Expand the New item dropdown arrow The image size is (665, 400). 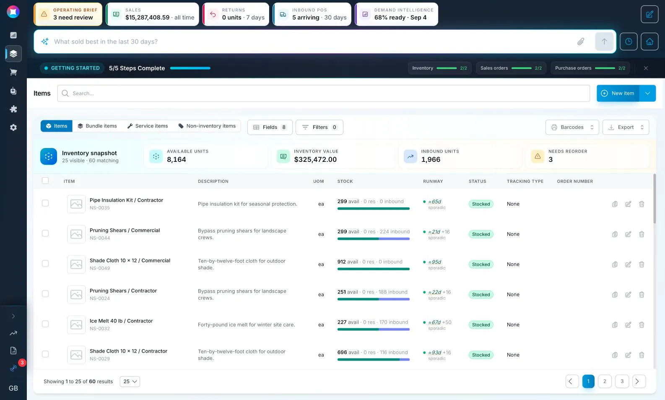click(x=647, y=94)
